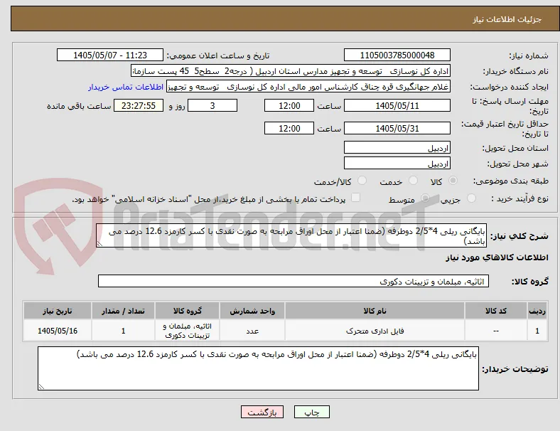Image resolution: width=560 pixels, height=431 pixels.
Task: Click the remaining time field 23:27:55
Action: pos(139,105)
